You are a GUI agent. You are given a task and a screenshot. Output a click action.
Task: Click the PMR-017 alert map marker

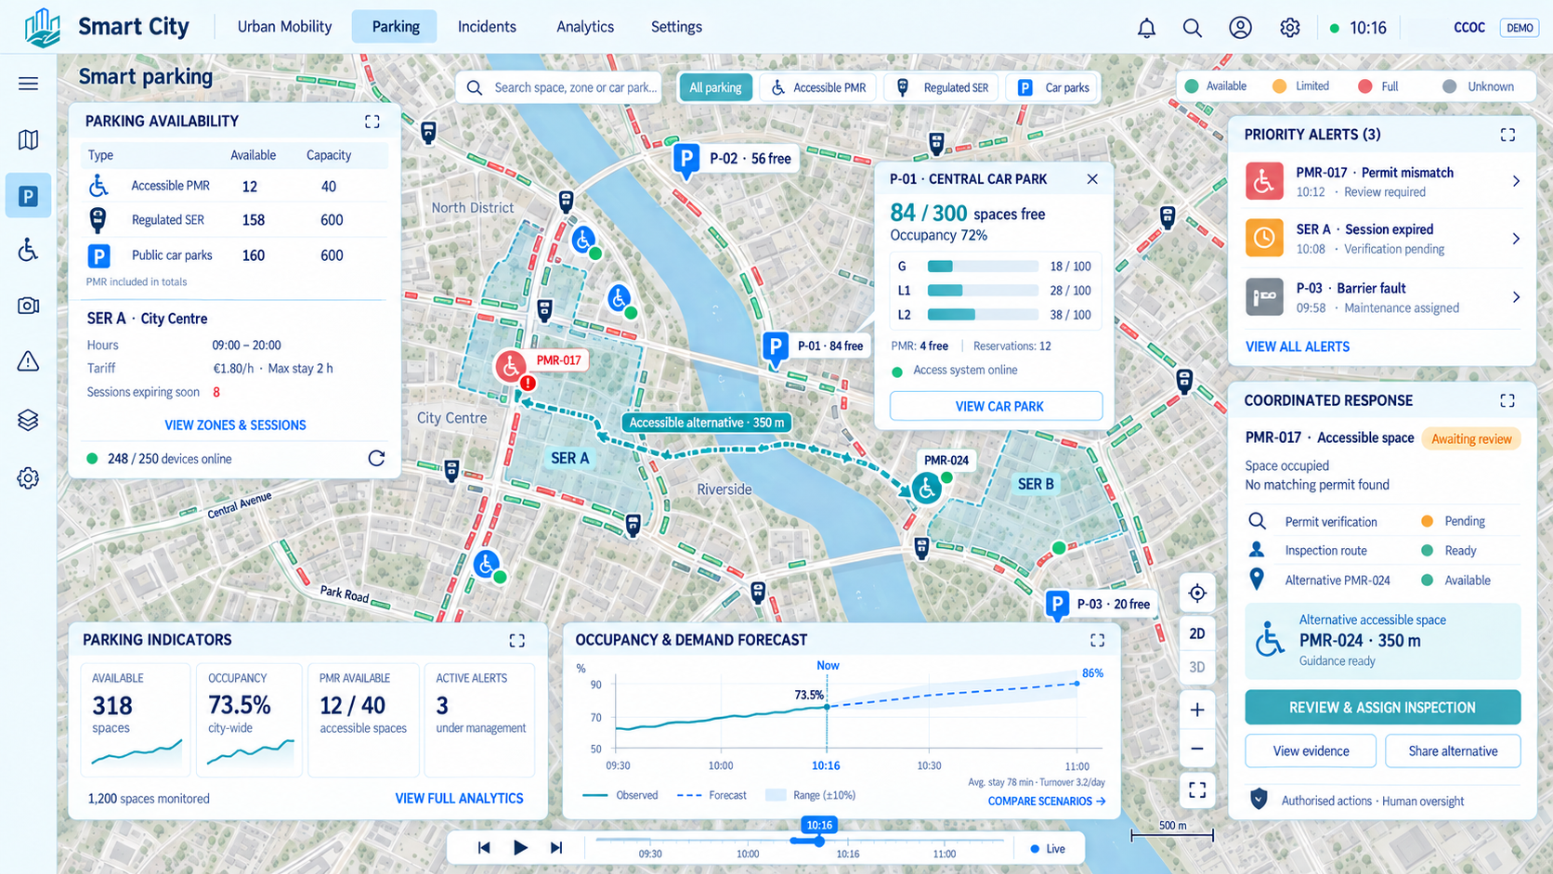(x=510, y=366)
